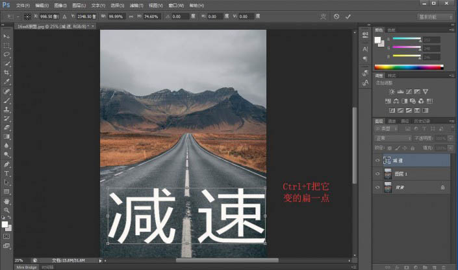Toggle lock all padlock icon
The width and height of the screenshot is (458, 270).
[x=413, y=148]
